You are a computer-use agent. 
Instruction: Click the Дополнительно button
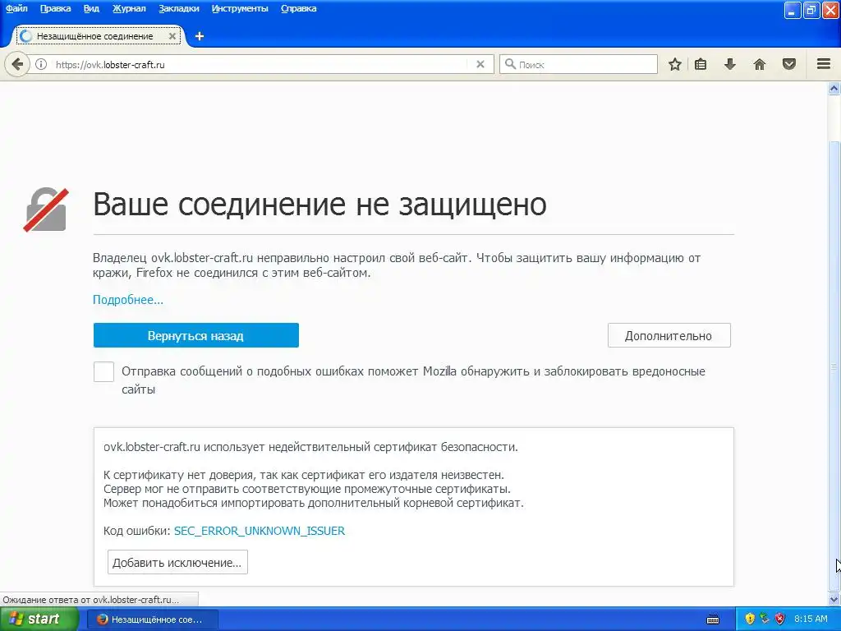(669, 335)
